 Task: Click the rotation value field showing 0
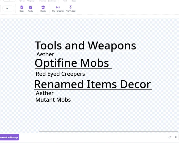8,8
